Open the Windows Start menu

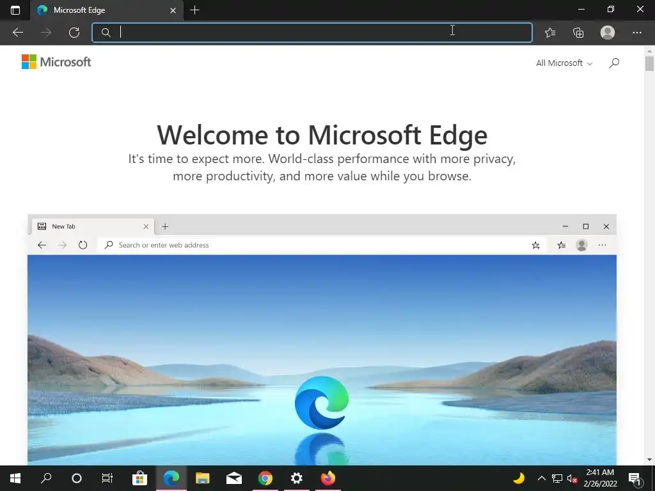(x=15, y=478)
